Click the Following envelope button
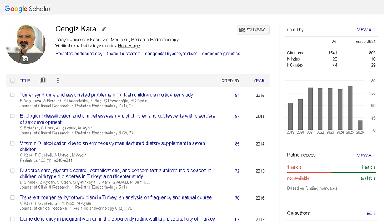The image size is (384, 223). (253, 30)
